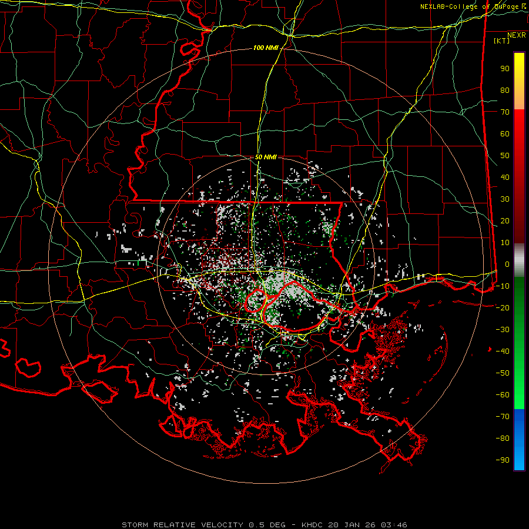The height and width of the screenshot is (529, 529).
Task: Click the Storm Relative Velocity KHDC caption
Action: [264, 525]
